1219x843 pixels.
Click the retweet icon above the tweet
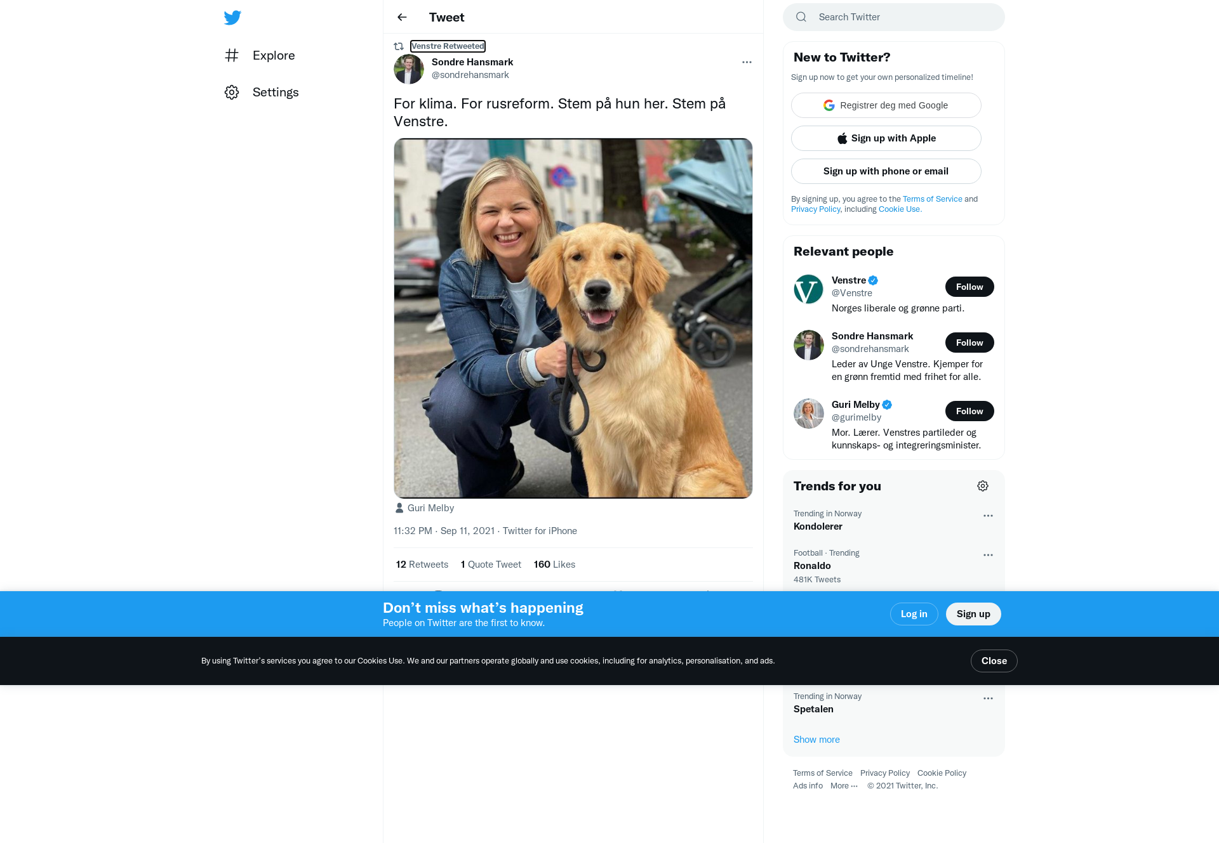[399, 46]
